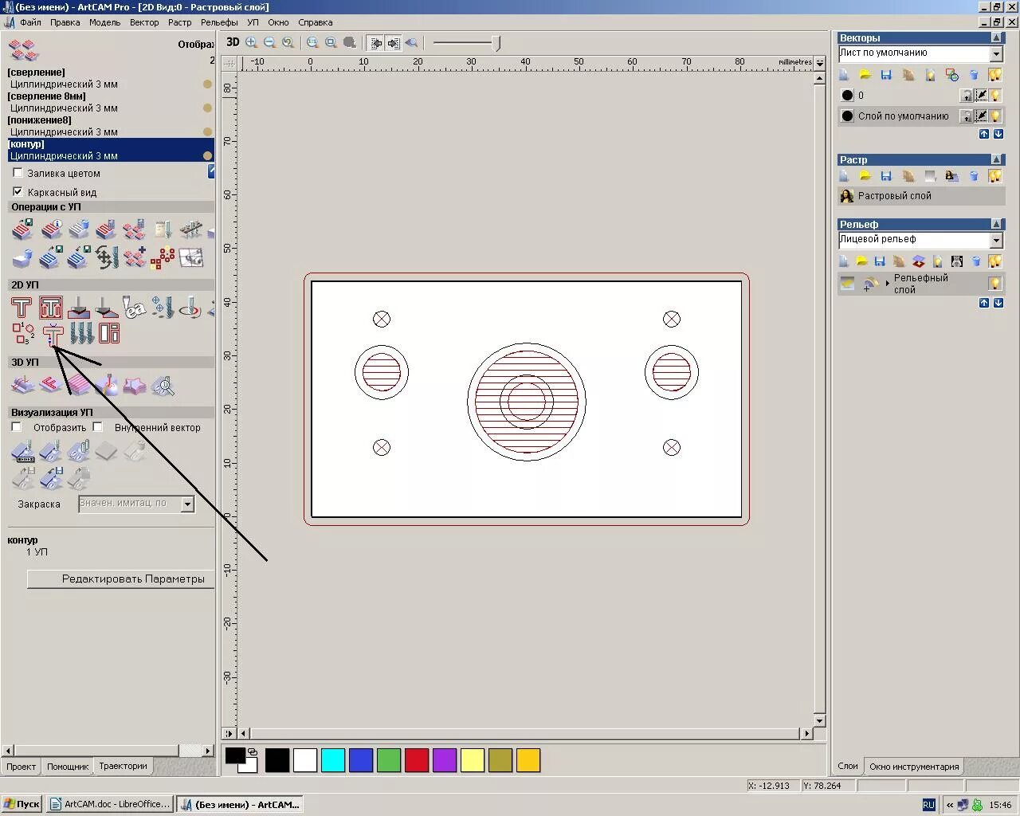Select the 2D area clearance toolpath icon

pyautogui.click(x=51, y=308)
